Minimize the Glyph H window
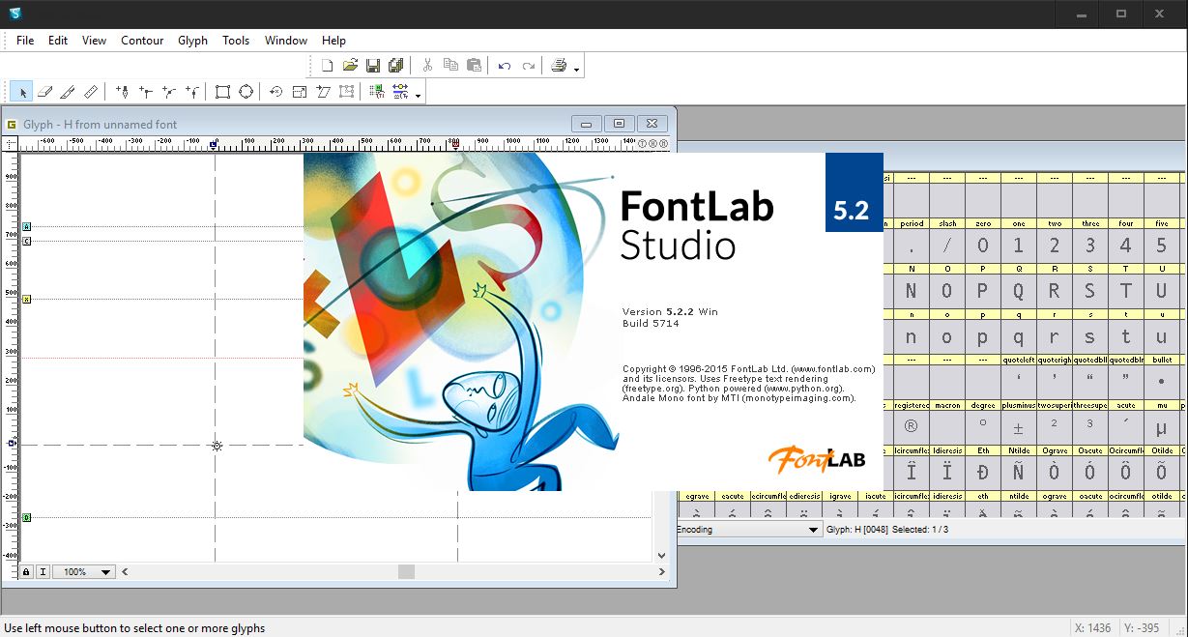 pos(587,123)
